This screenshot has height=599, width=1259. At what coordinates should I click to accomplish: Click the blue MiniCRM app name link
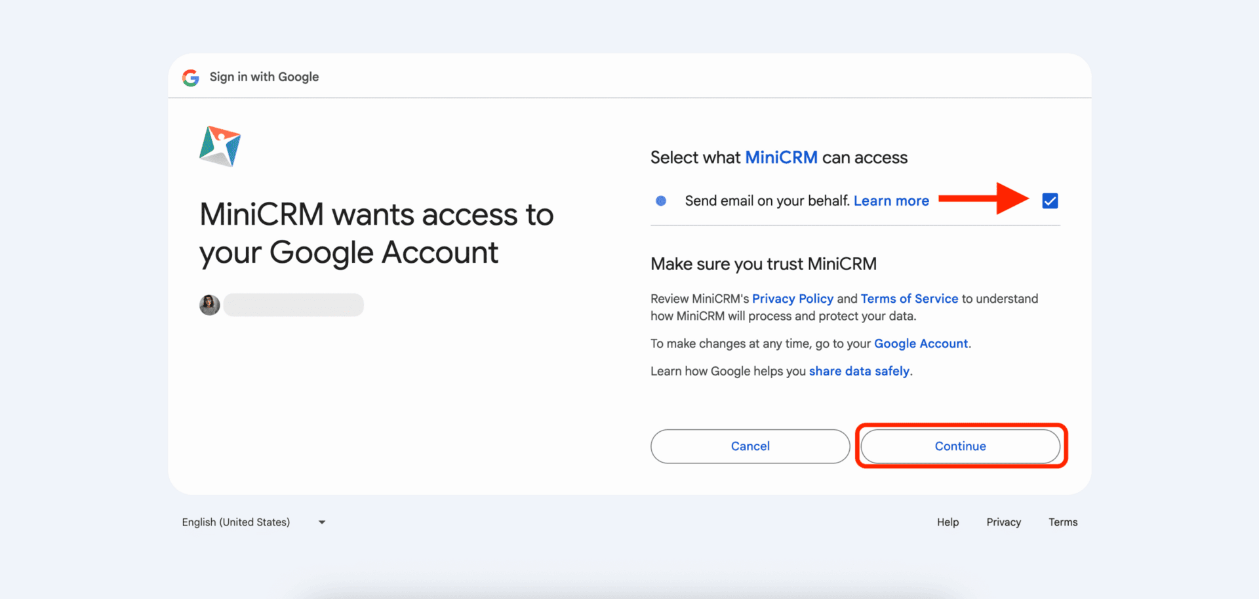coord(781,158)
